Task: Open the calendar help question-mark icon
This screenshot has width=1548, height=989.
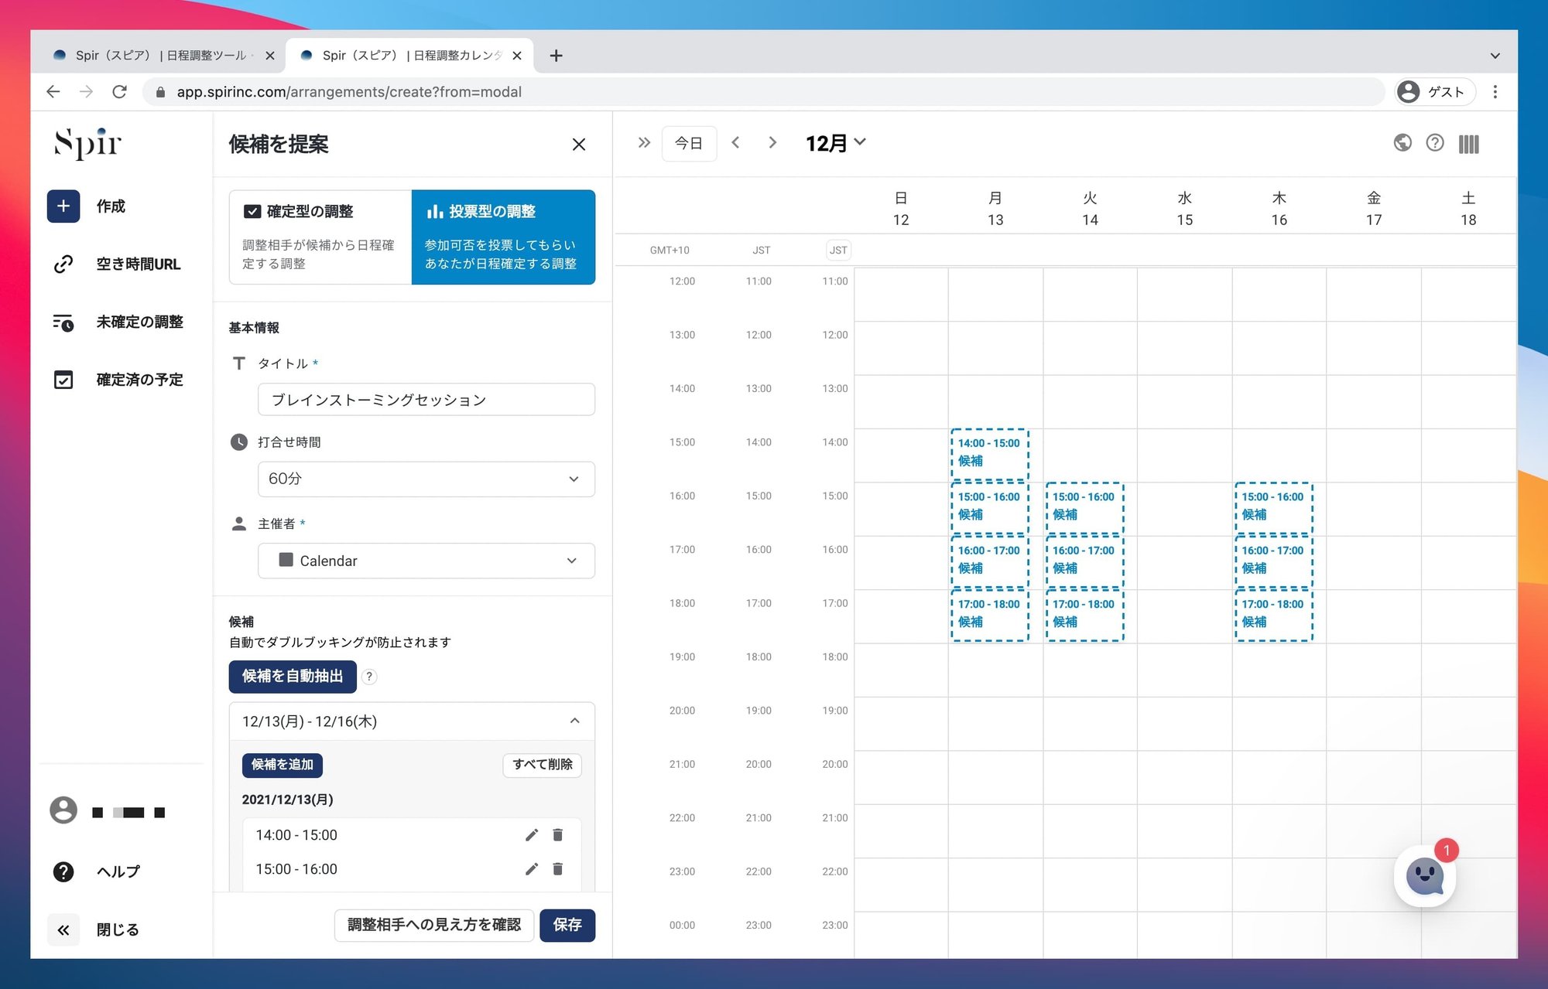Action: pyautogui.click(x=1435, y=142)
